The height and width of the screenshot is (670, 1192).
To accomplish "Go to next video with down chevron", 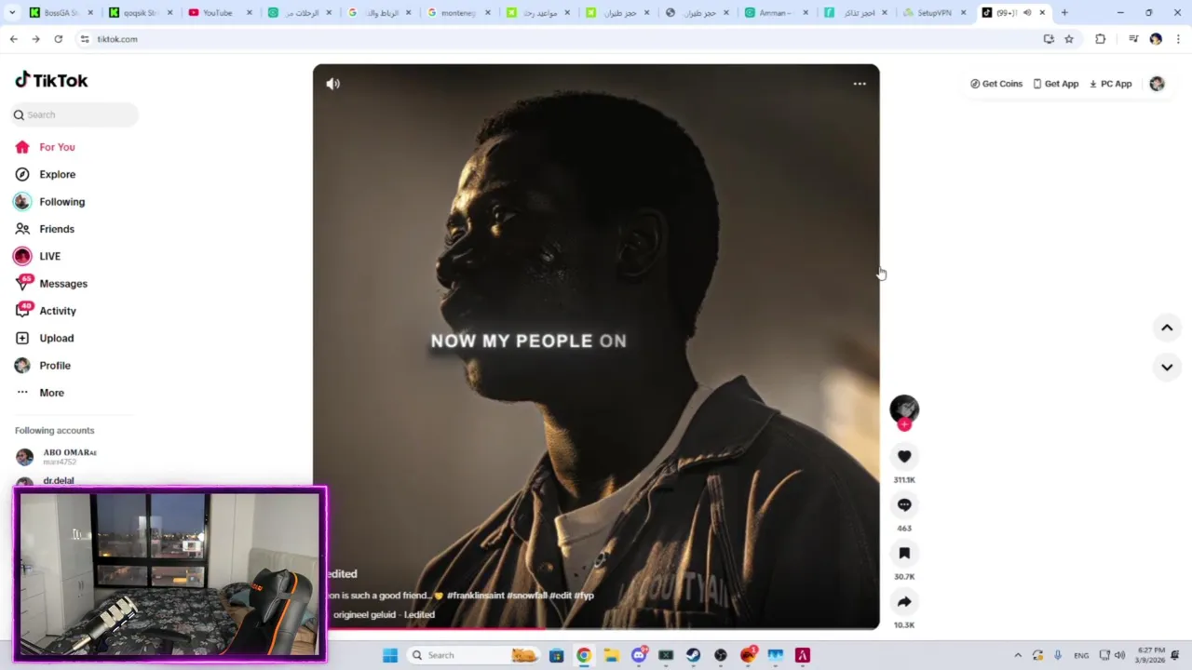I will pyautogui.click(x=1167, y=367).
